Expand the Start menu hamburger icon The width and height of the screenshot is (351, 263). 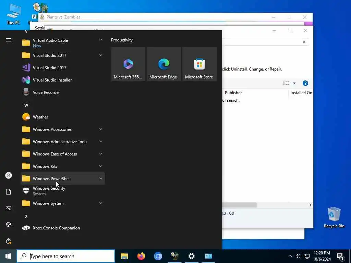pos(9,40)
